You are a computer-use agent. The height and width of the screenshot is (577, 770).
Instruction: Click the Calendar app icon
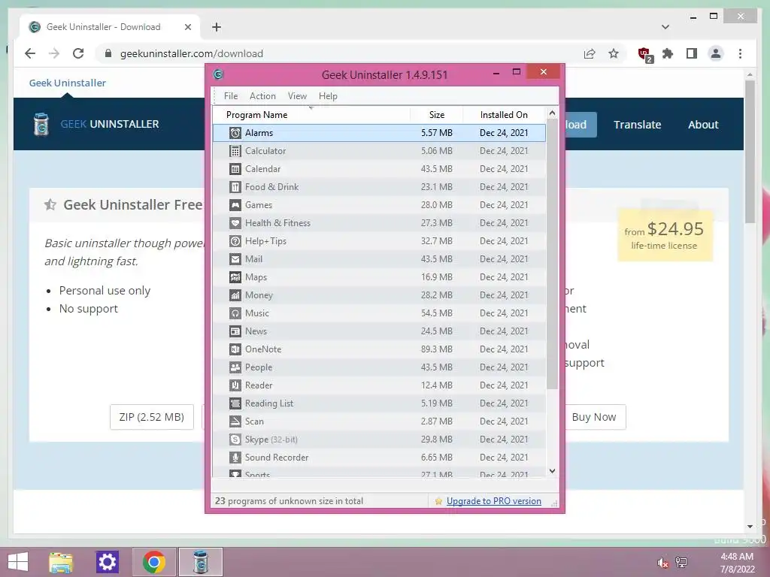point(235,169)
